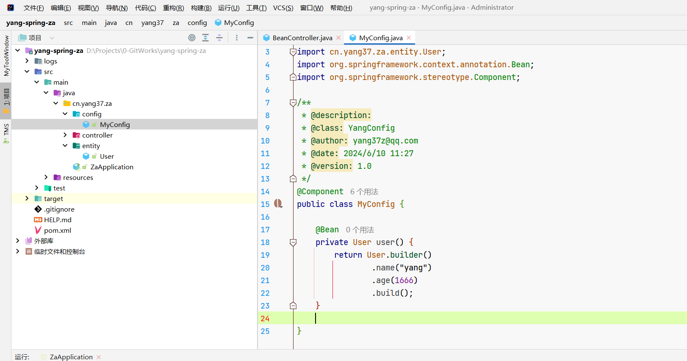This screenshot has height=361, width=687.
Task: Open the 导航(N) menu
Action: [116, 8]
